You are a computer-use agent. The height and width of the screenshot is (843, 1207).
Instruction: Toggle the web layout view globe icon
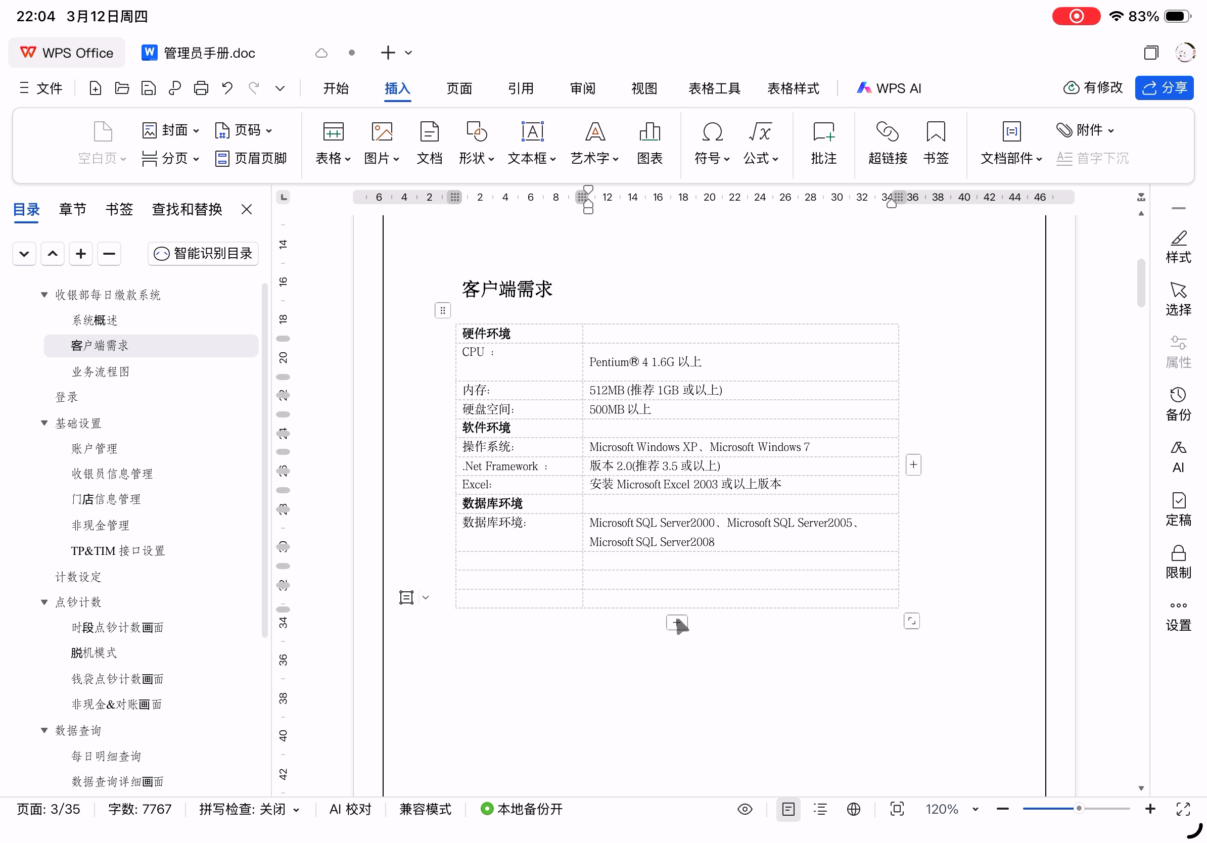[x=853, y=809]
